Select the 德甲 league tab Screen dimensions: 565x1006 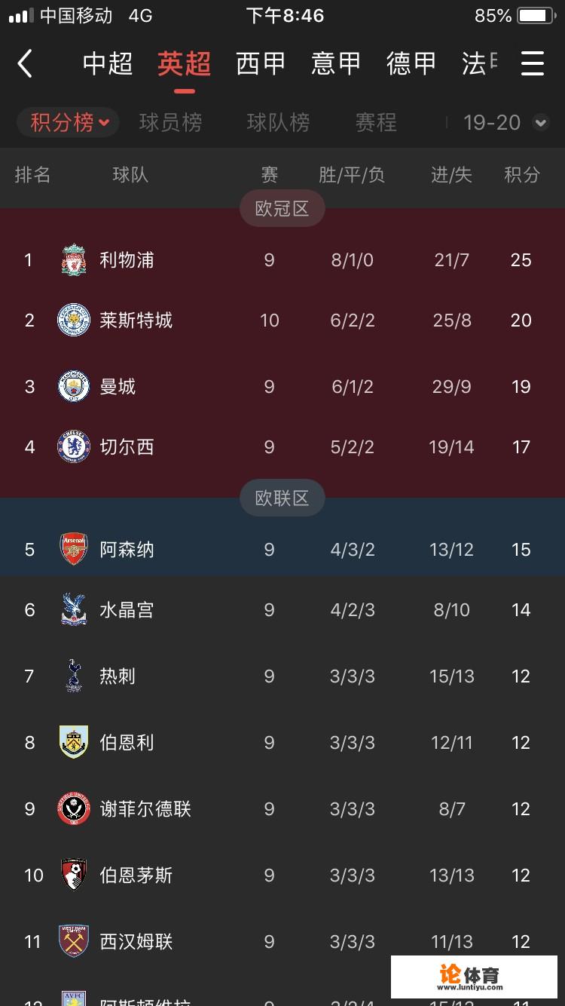pyautogui.click(x=411, y=64)
